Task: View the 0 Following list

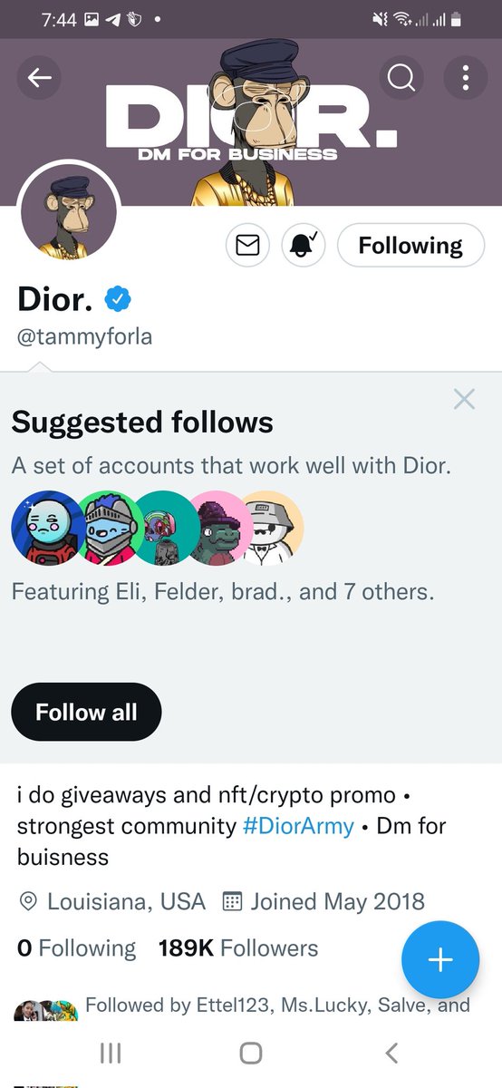Action: click(x=76, y=948)
